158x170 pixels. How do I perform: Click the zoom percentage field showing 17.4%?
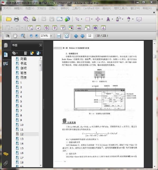[x=45, y=36]
